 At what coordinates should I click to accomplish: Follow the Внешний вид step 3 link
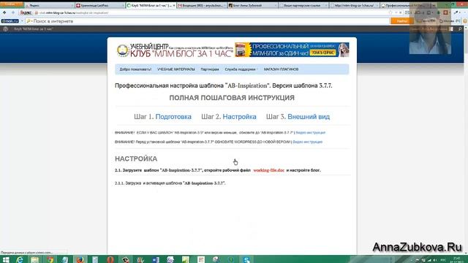pos(309,117)
